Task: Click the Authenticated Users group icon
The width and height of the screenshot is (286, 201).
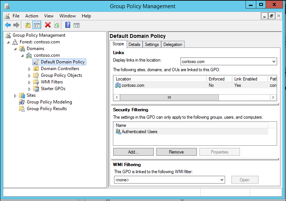Action: tap(118, 131)
